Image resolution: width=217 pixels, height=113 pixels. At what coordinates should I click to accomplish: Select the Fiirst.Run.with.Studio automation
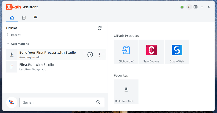(x=56, y=67)
